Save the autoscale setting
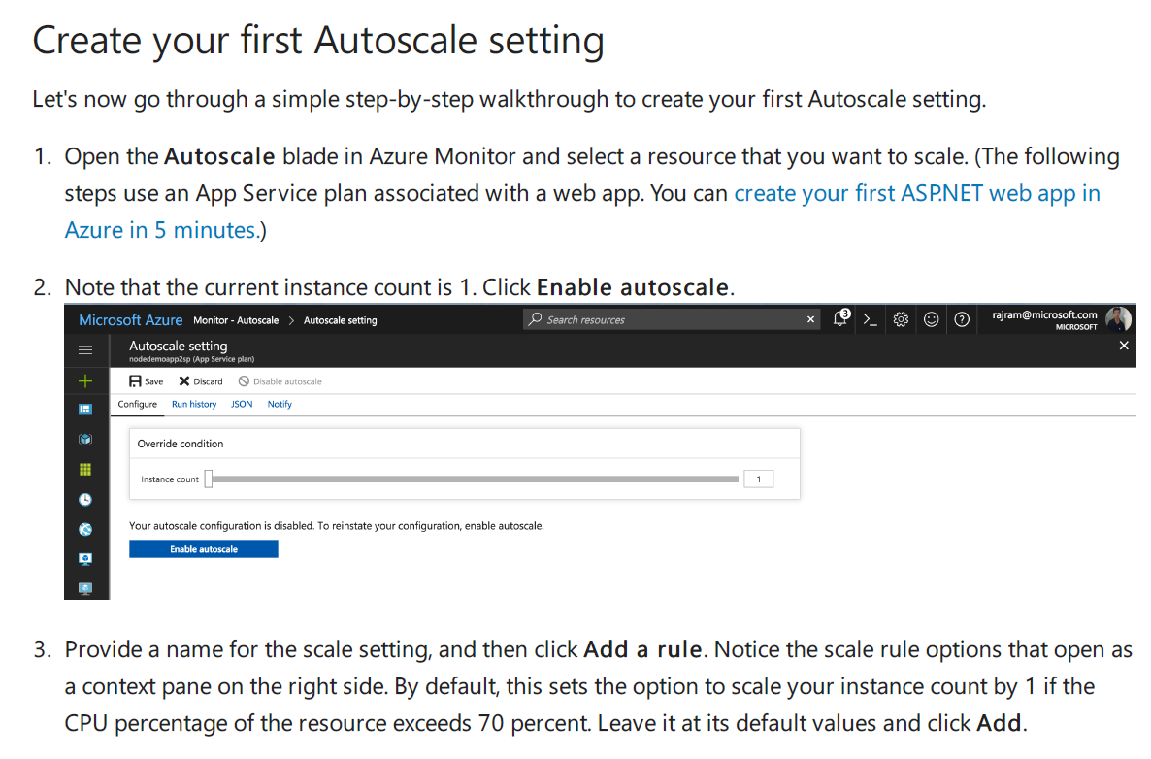Image resolution: width=1151 pixels, height=759 pixels. click(147, 381)
